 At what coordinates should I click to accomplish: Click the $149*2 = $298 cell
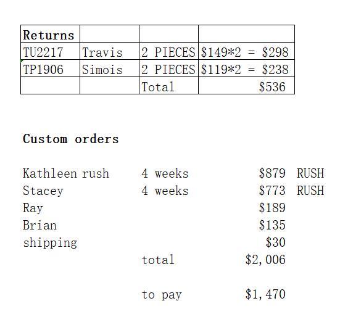coord(246,51)
